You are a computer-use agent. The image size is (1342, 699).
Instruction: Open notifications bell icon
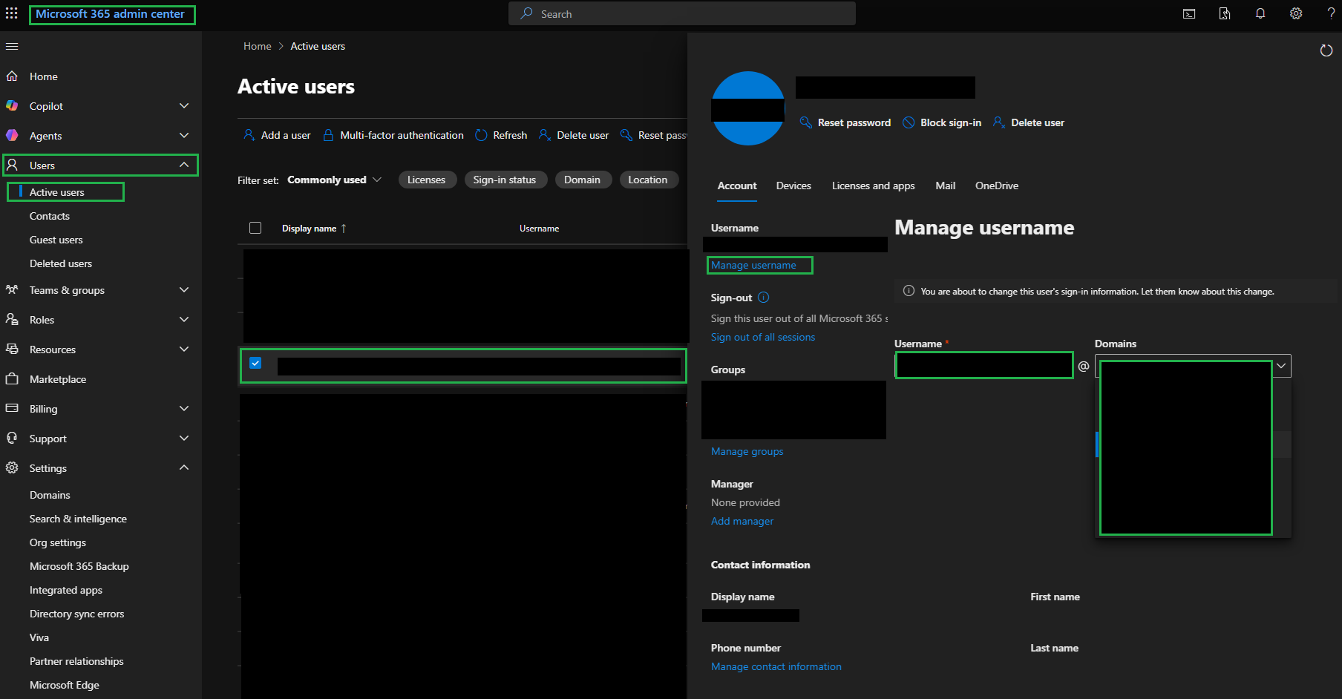pyautogui.click(x=1260, y=13)
